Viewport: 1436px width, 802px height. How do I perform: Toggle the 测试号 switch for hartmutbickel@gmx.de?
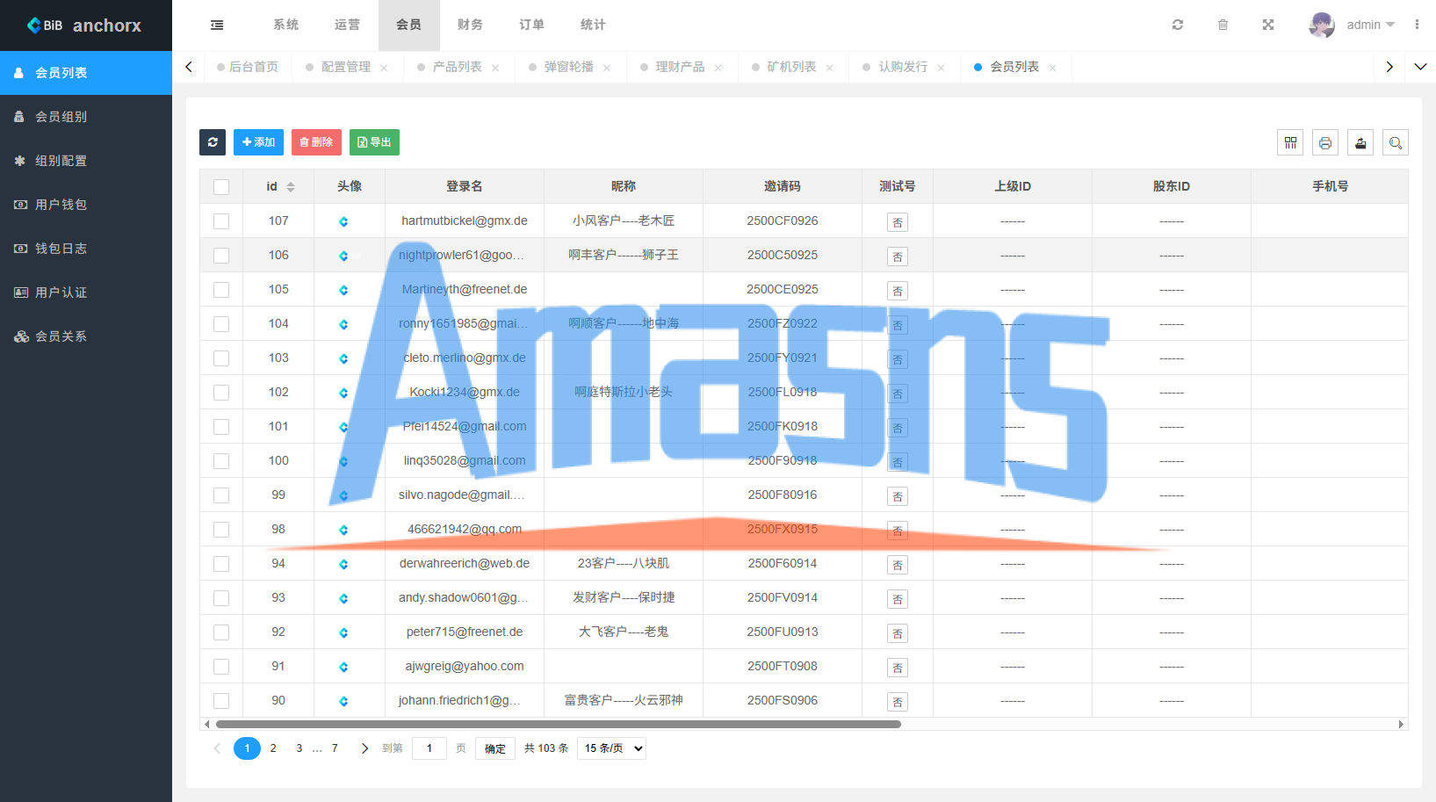[898, 222]
